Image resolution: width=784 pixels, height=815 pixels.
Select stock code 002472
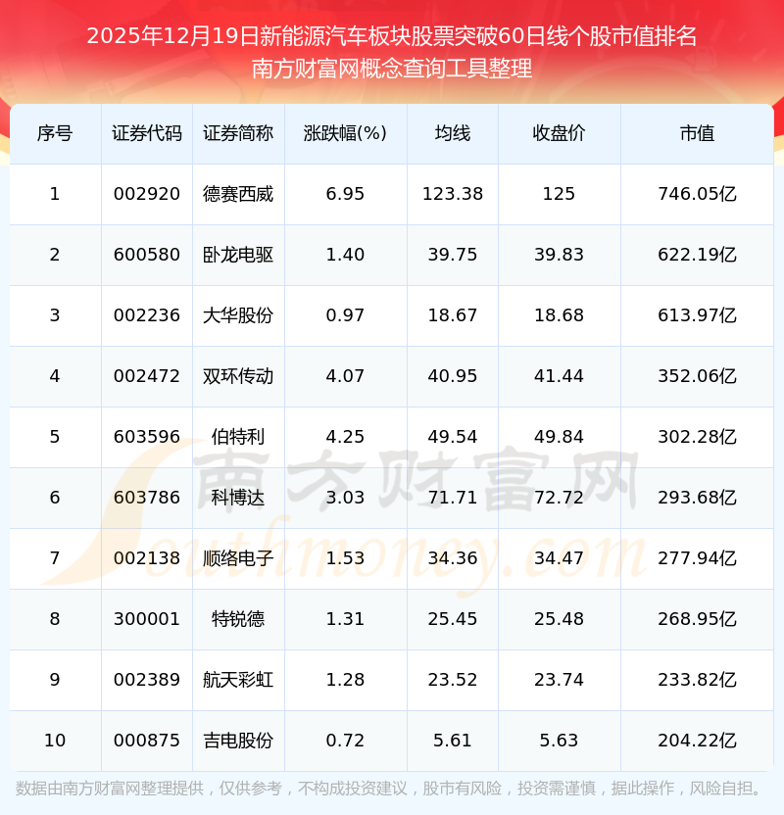pos(147,376)
